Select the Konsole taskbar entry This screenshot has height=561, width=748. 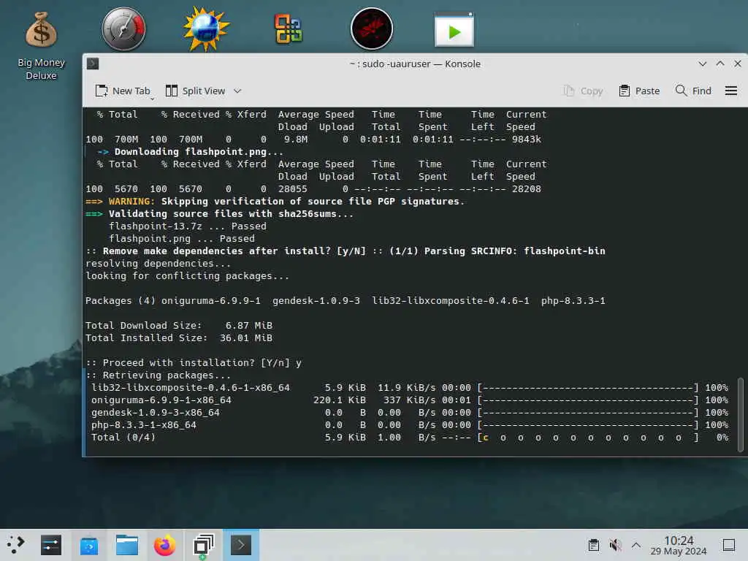click(x=241, y=545)
